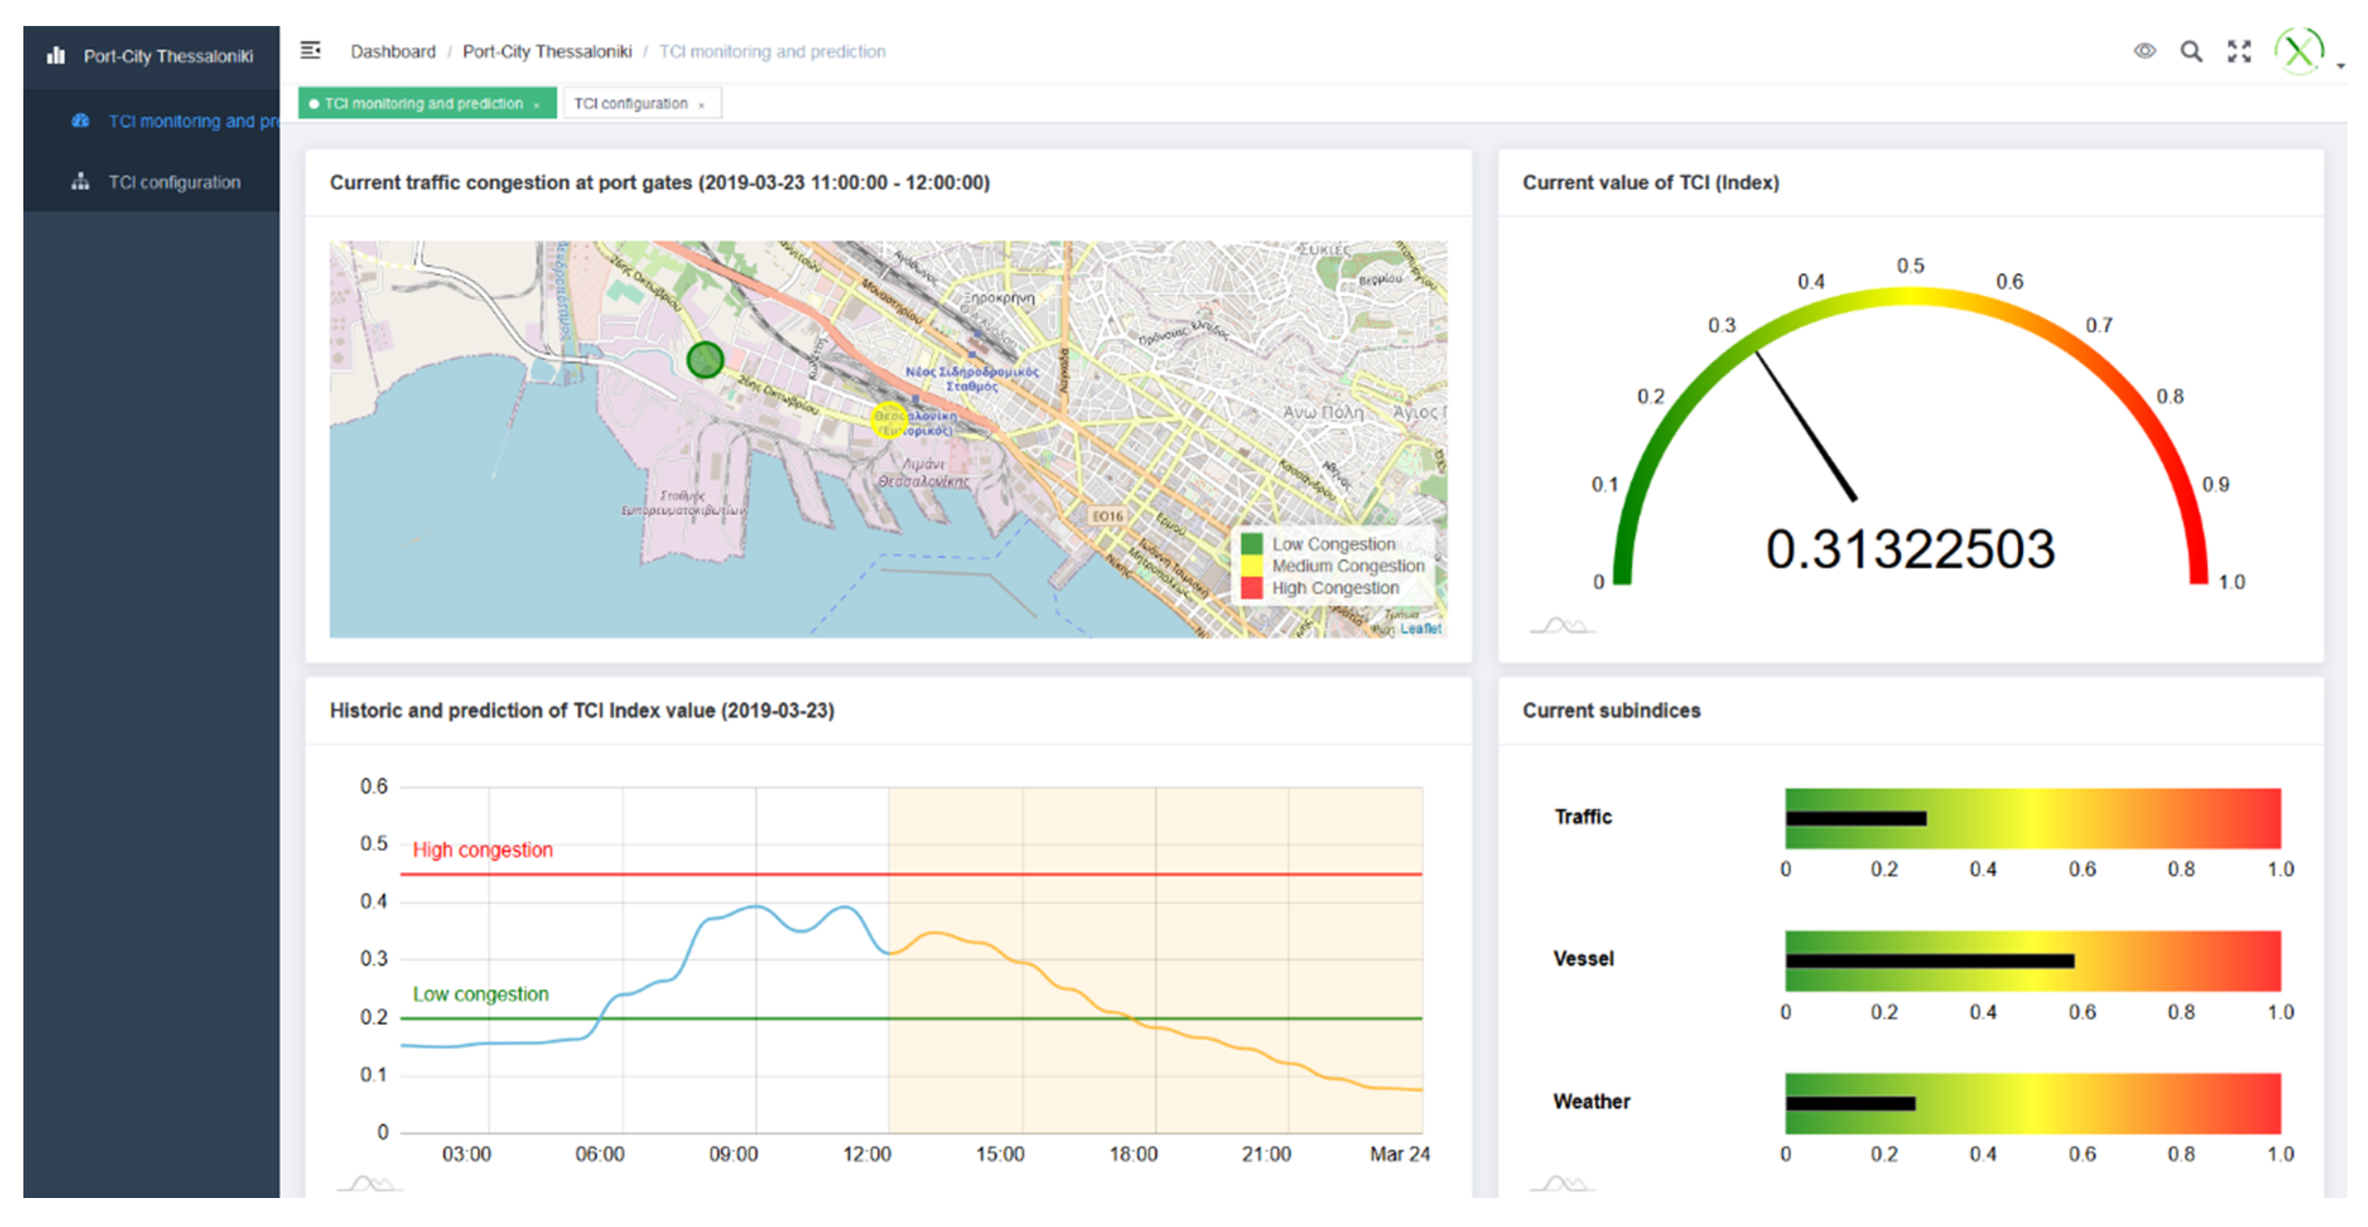This screenshot has height=1227, width=2368.
Task: Click chart icon below TCI gauge
Action: point(1562,626)
